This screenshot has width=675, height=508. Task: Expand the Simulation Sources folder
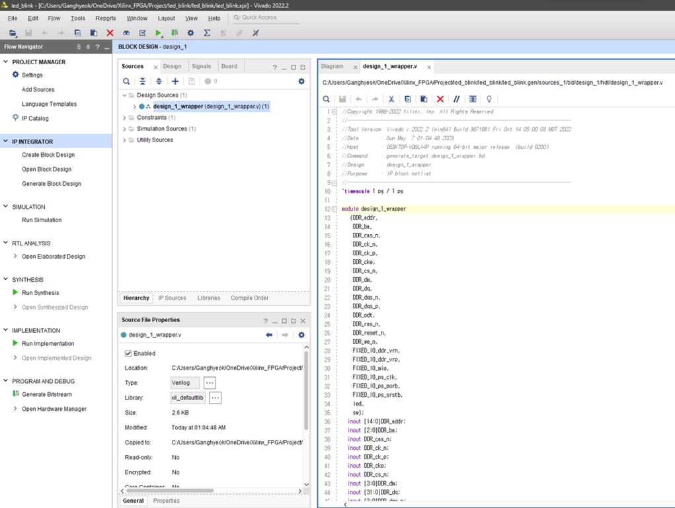[x=124, y=129]
